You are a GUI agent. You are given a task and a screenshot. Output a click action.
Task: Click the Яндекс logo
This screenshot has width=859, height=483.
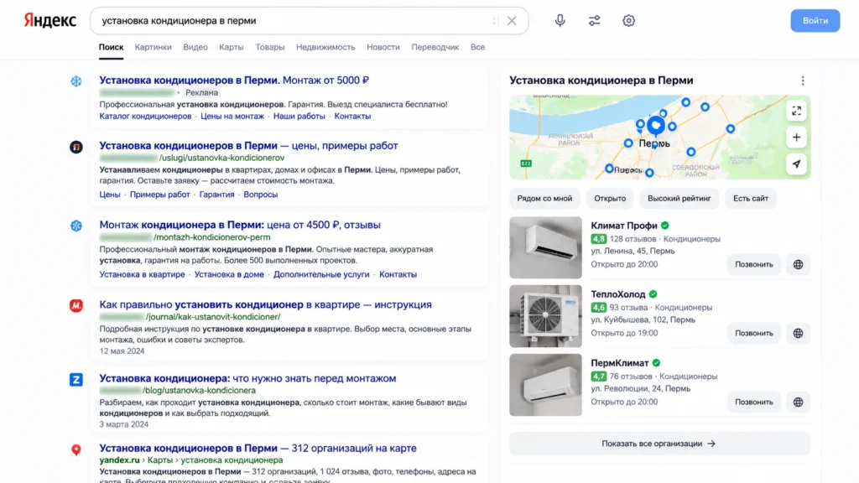pos(49,21)
